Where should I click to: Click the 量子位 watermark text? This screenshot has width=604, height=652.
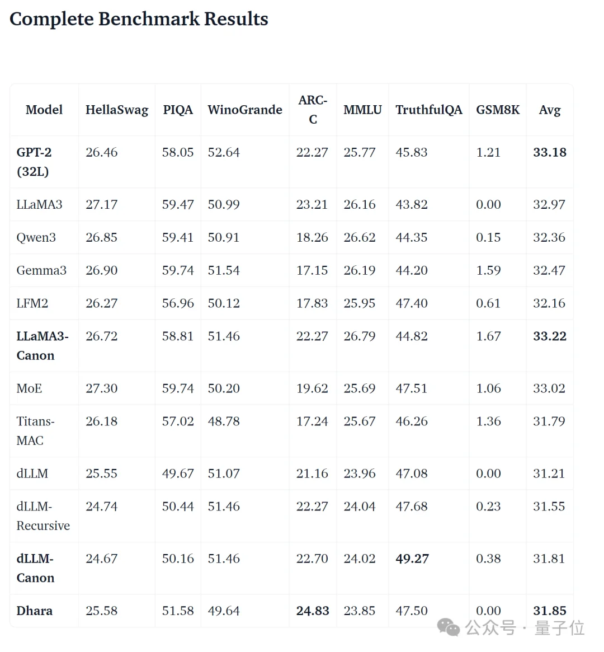coord(559,628)
